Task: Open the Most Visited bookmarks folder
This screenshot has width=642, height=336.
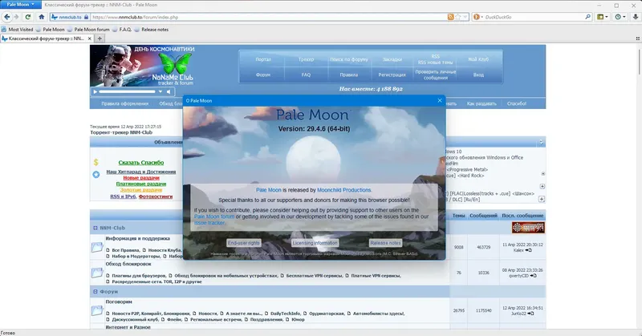Action: coord(17,30)
